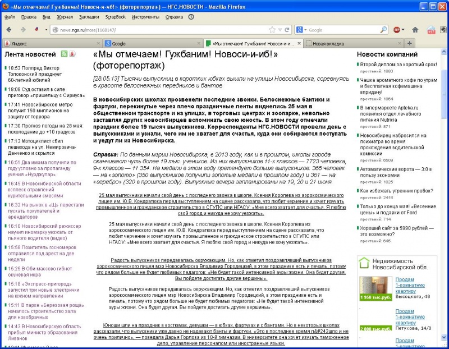
Task: Expand the URL history dropdown arrow
Action: pyautogui.click(x=280, y=30)
